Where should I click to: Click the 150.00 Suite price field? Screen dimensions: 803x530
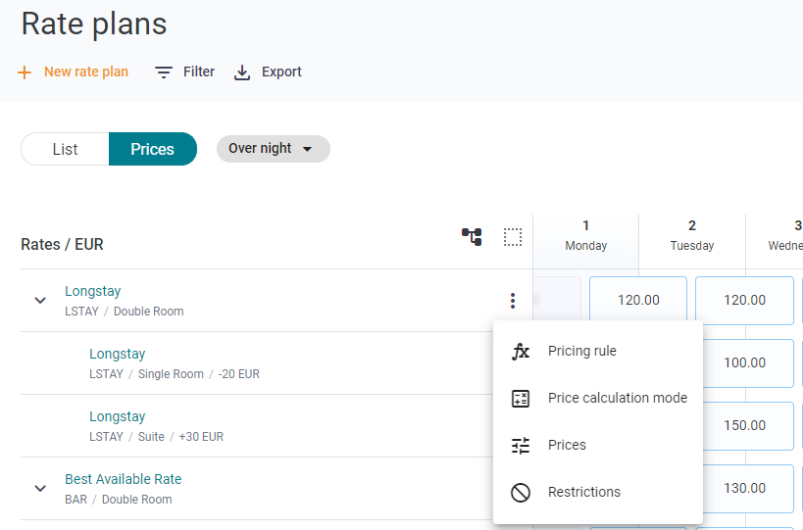click(x=748, y=425)
